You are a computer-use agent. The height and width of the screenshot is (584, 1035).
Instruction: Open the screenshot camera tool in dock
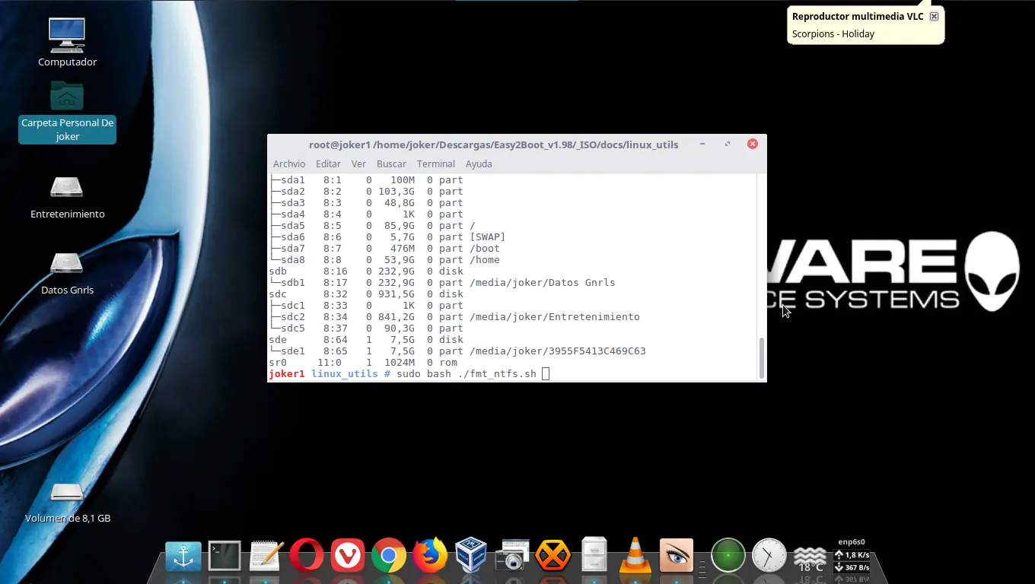512,556
